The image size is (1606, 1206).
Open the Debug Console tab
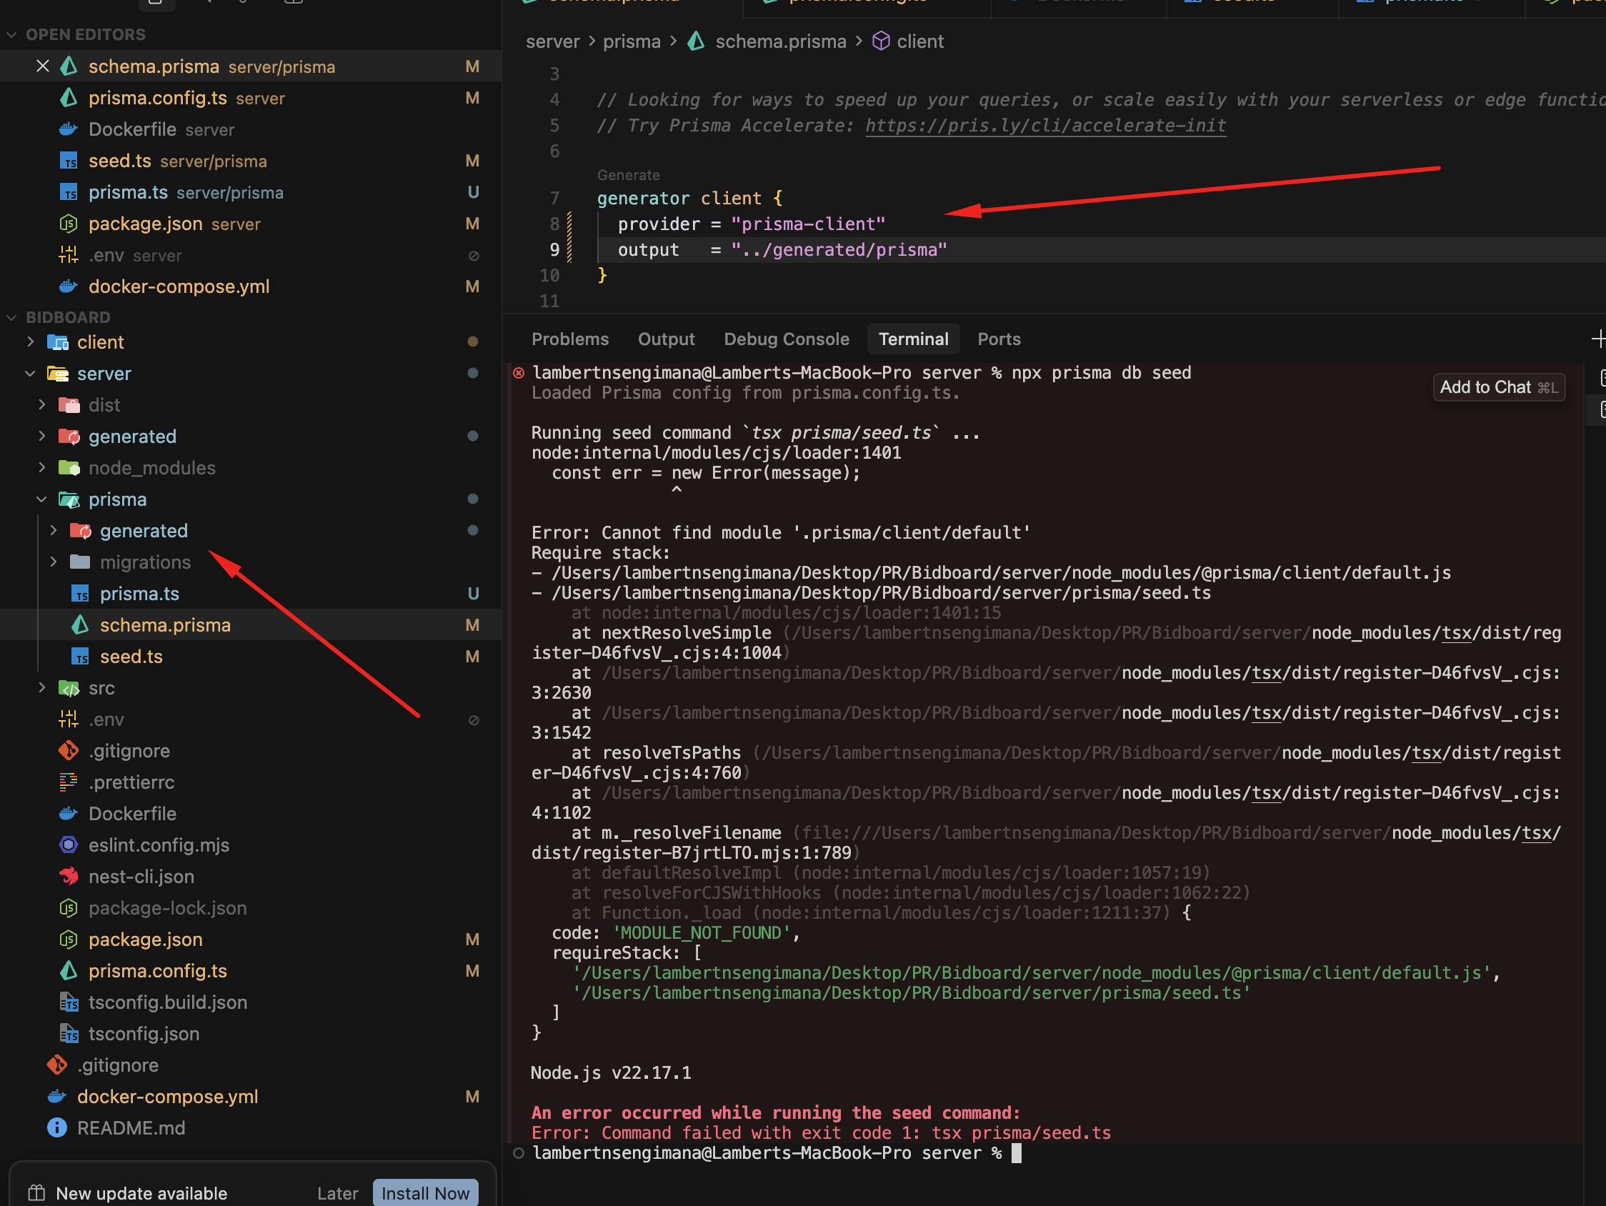(786, 339)
